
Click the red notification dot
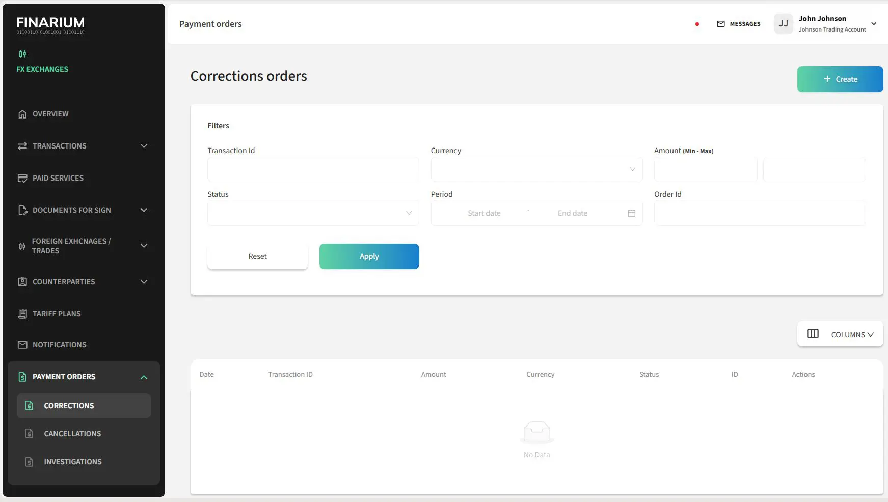pyautogui.click(x=697, y=24)
